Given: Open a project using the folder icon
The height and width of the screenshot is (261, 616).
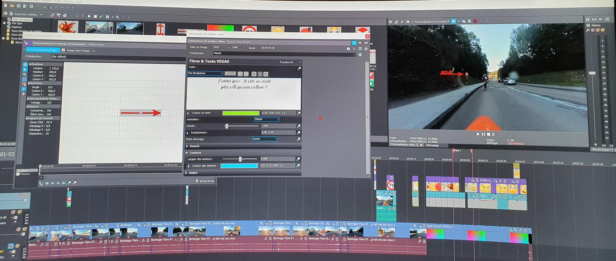Looking at the screenshot, I should click(12, 6).
